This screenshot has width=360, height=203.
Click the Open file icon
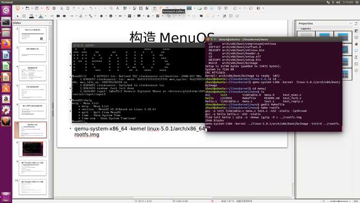click(27, 8)
